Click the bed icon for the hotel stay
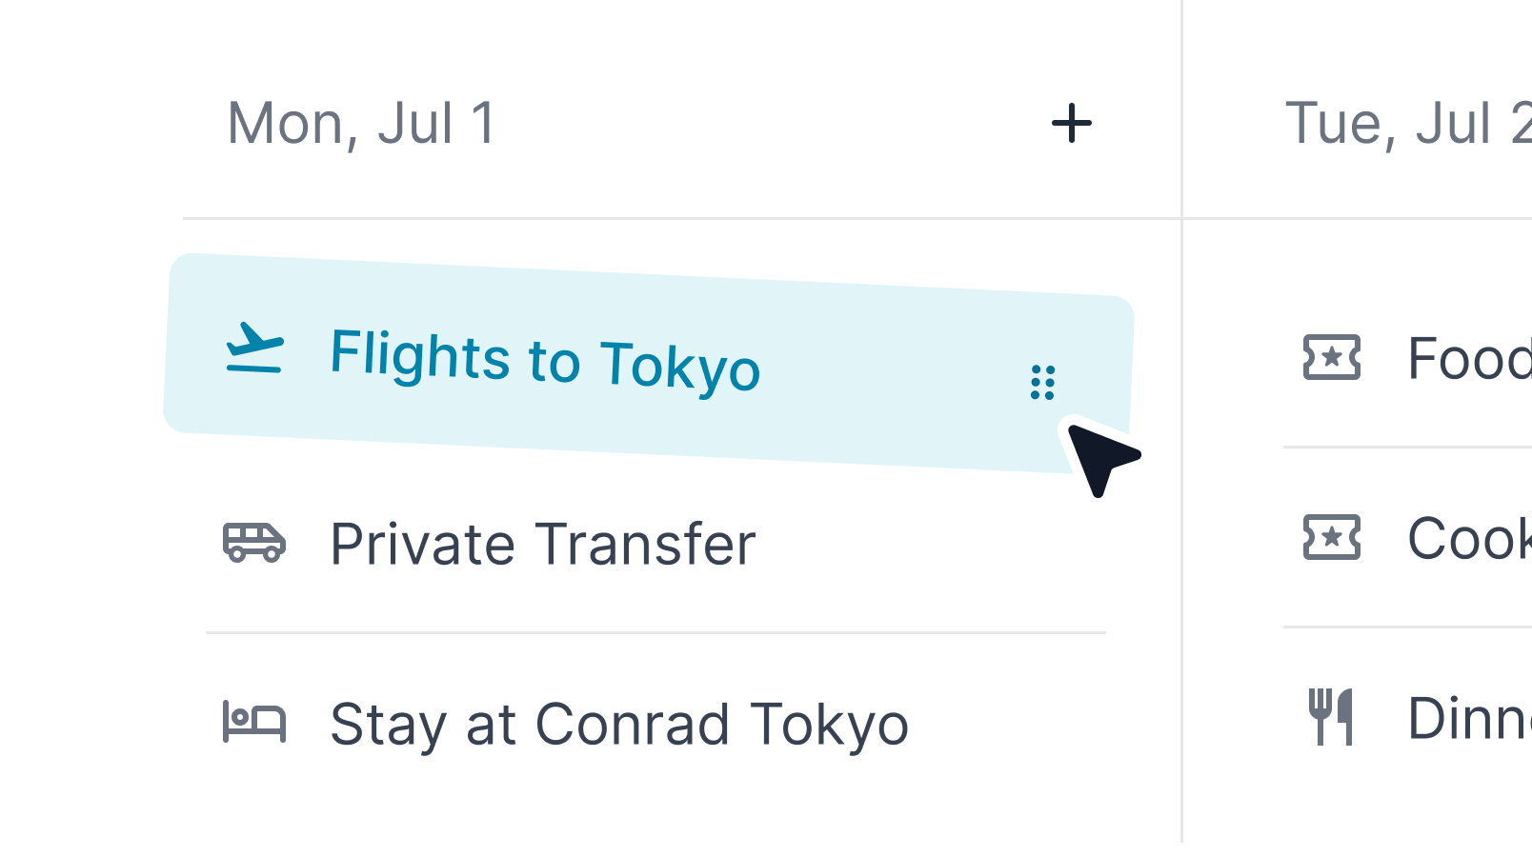The image size is (1532, 857). point(254,722)
